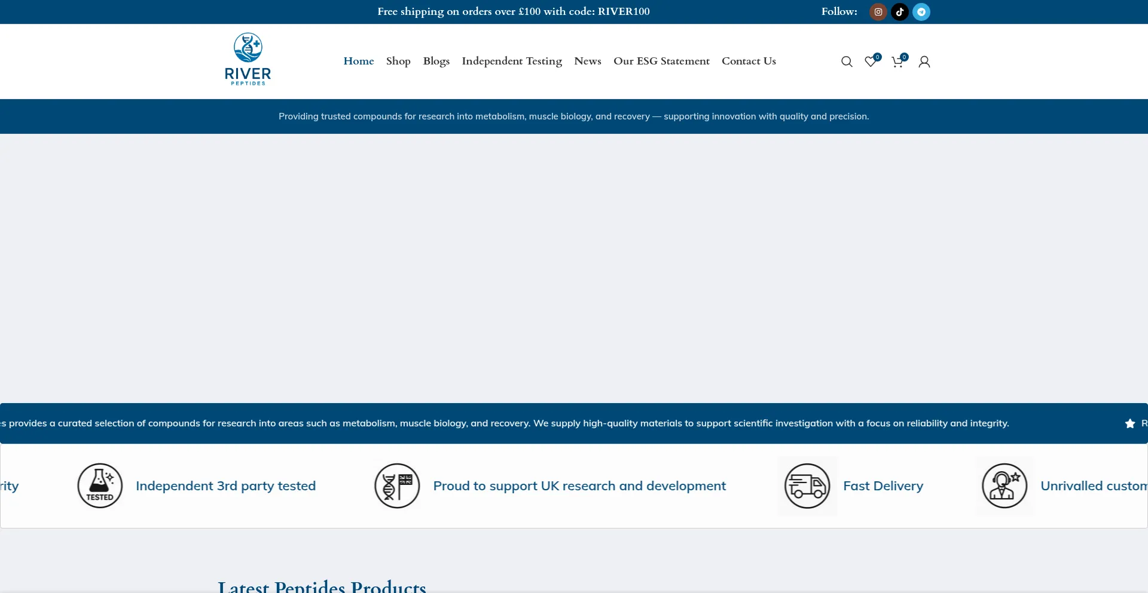
Task: View Our ESG Statement page
Action: click(661, 61)
